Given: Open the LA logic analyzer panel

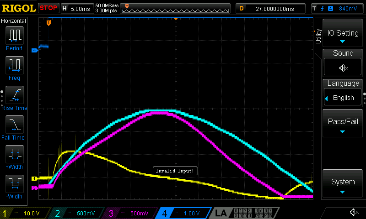Looking at the screenshot, I should coord(221,213).
